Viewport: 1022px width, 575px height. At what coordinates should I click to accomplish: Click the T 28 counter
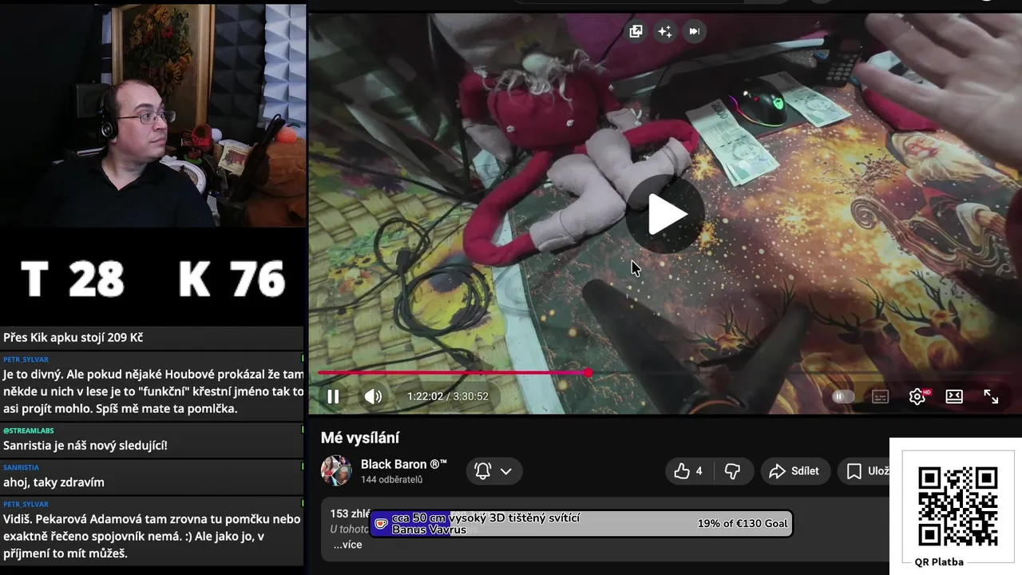pyautogui.click(x=73, y=279)
